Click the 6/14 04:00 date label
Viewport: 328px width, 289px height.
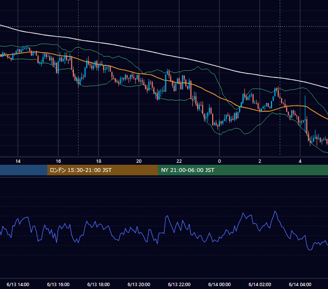[x=300, y=284]
